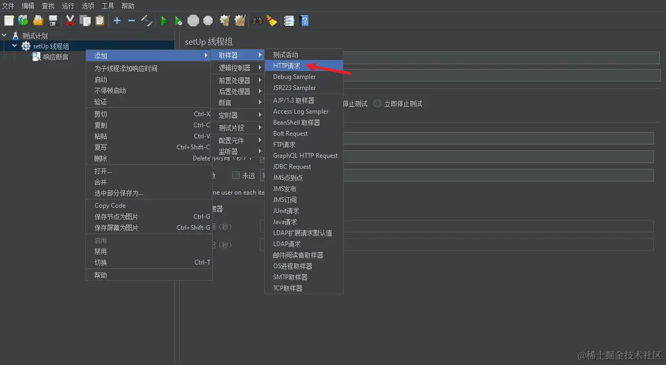Expand the 监听器 submenu

click(x=237, y=151)
